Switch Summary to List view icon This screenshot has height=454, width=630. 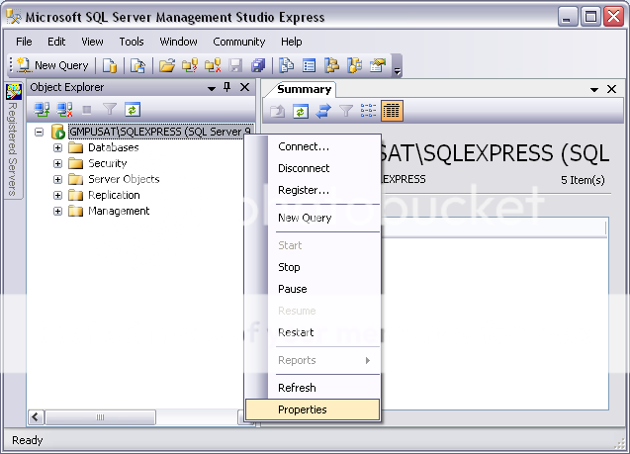[x=369, y=110]
